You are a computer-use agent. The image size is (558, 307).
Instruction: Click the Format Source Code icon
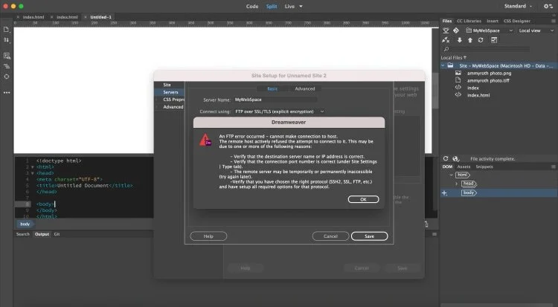point(7,66)
